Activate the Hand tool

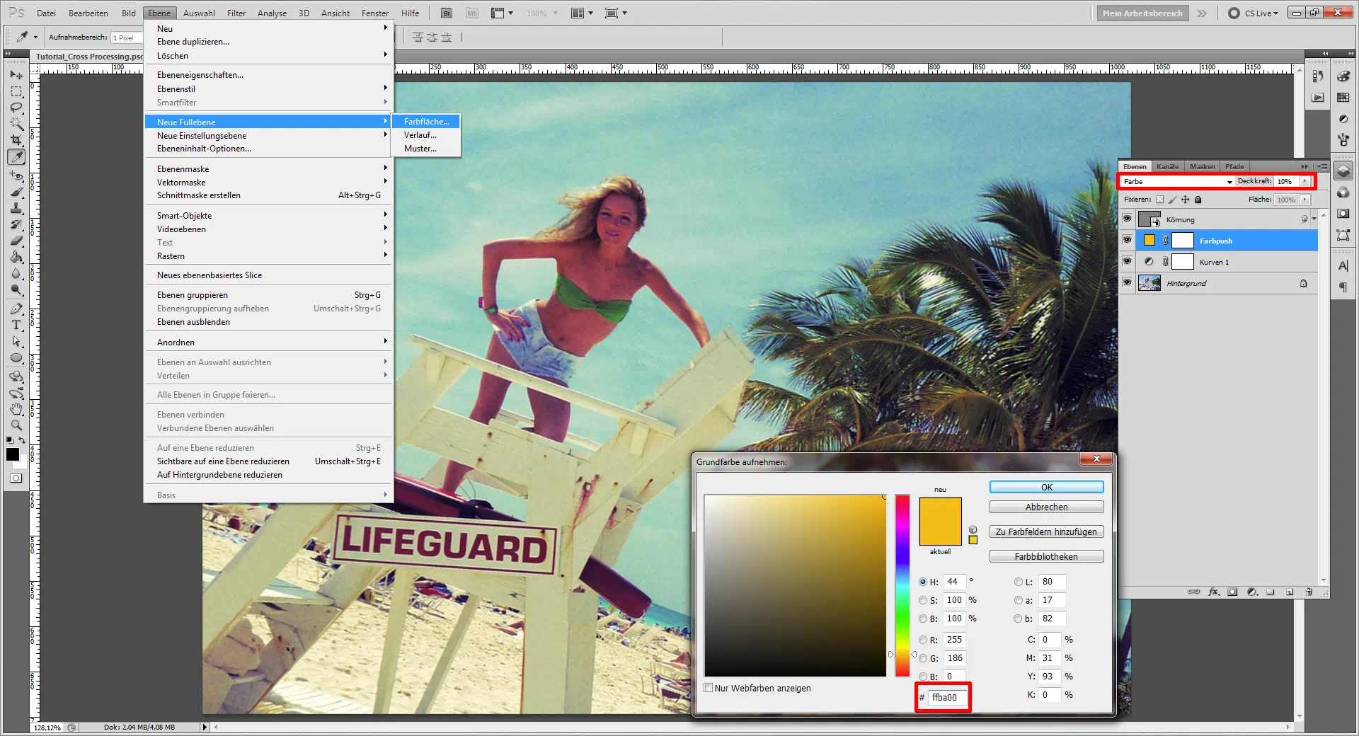pyautogui.click(x=16, y=409)
